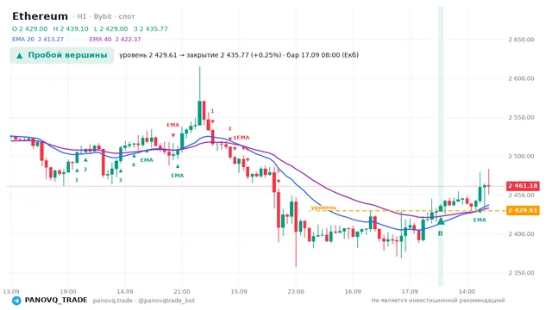Select the low price L 2 429.00

(111, 28)
